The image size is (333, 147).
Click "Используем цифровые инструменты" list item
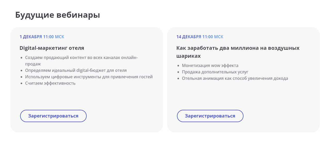pos(89,77)
